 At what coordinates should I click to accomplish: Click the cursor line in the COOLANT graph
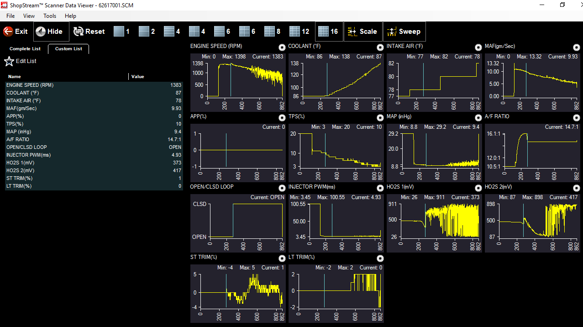(327, 80)
